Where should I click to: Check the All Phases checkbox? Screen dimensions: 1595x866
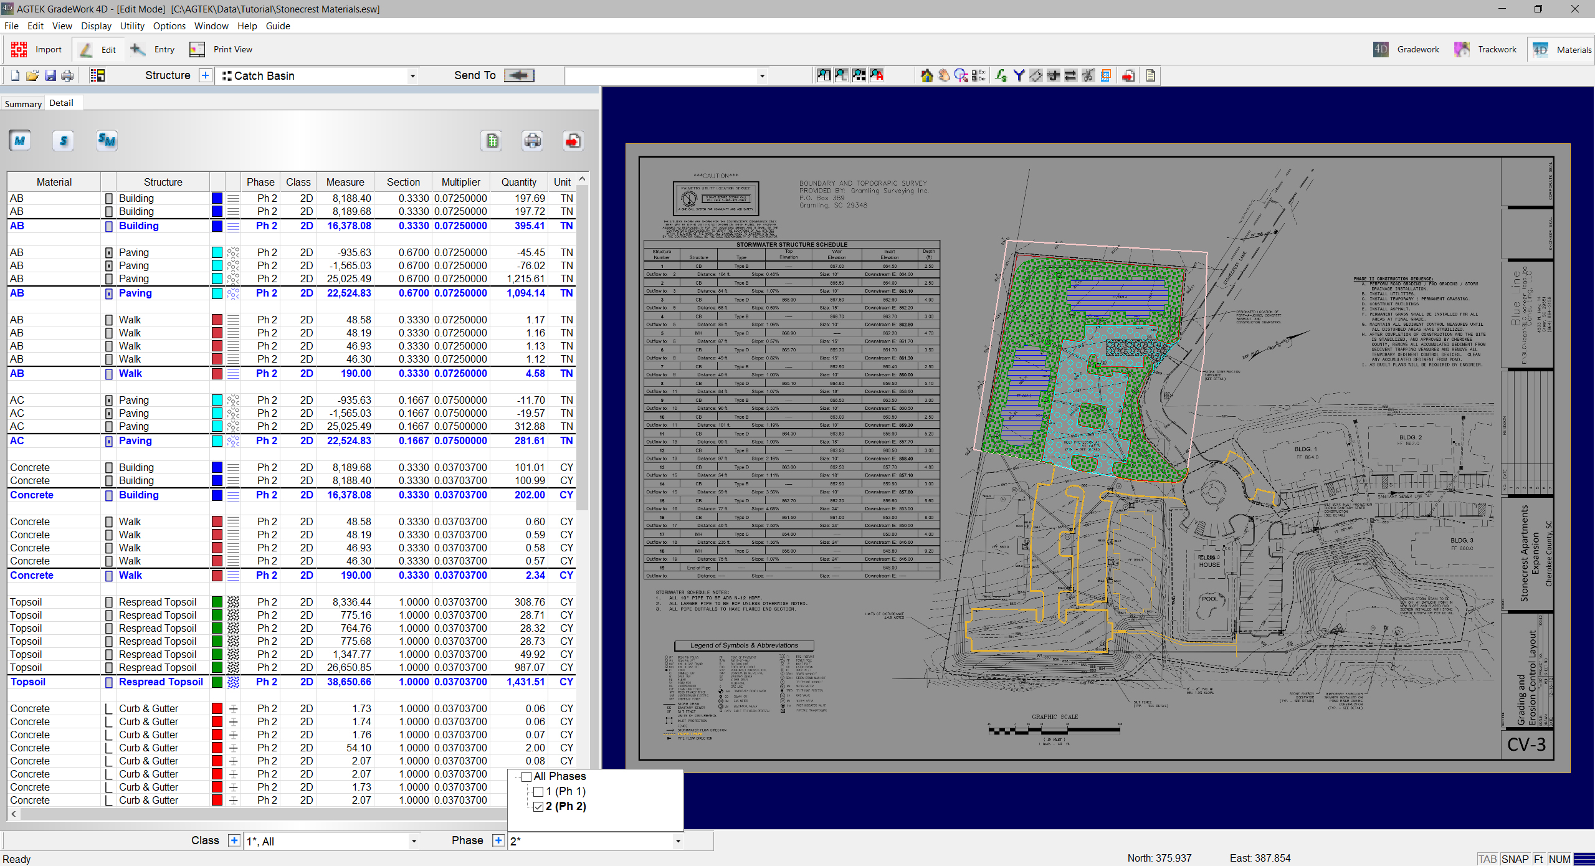point(526,777)
